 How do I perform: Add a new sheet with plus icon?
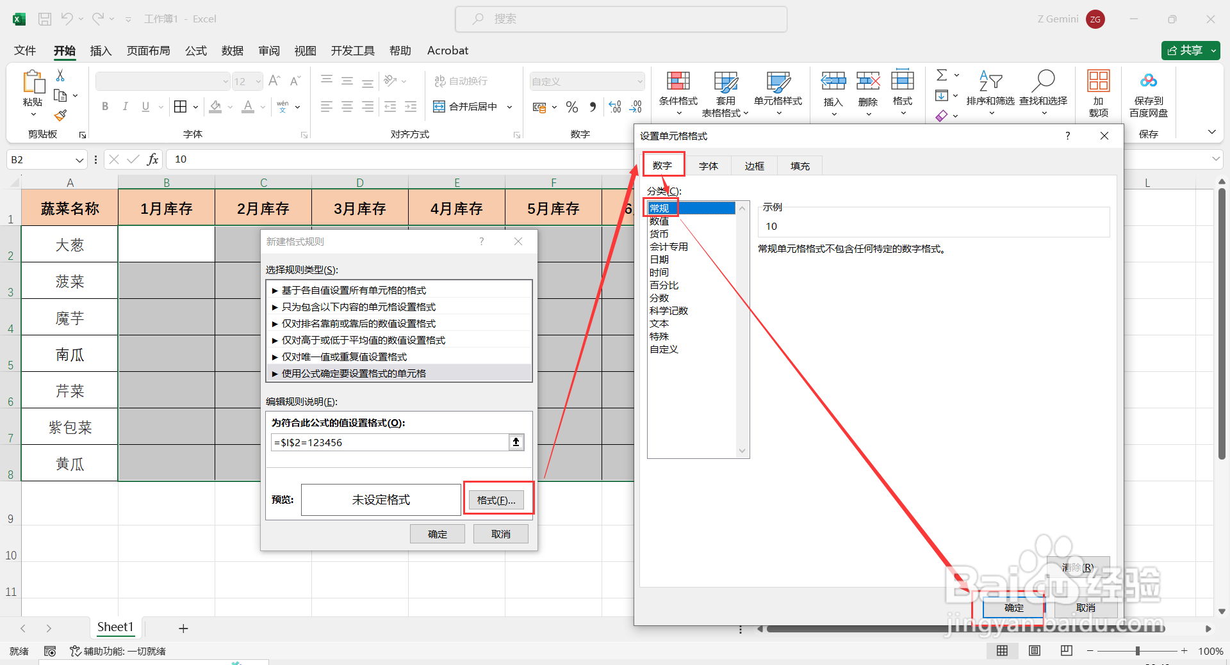pyautogui.click(x=183, y=629)
